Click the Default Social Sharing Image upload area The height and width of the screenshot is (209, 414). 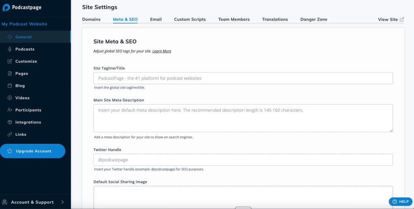243,197
